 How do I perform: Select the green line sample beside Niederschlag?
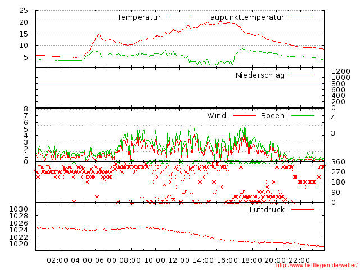tap(303, 75)
